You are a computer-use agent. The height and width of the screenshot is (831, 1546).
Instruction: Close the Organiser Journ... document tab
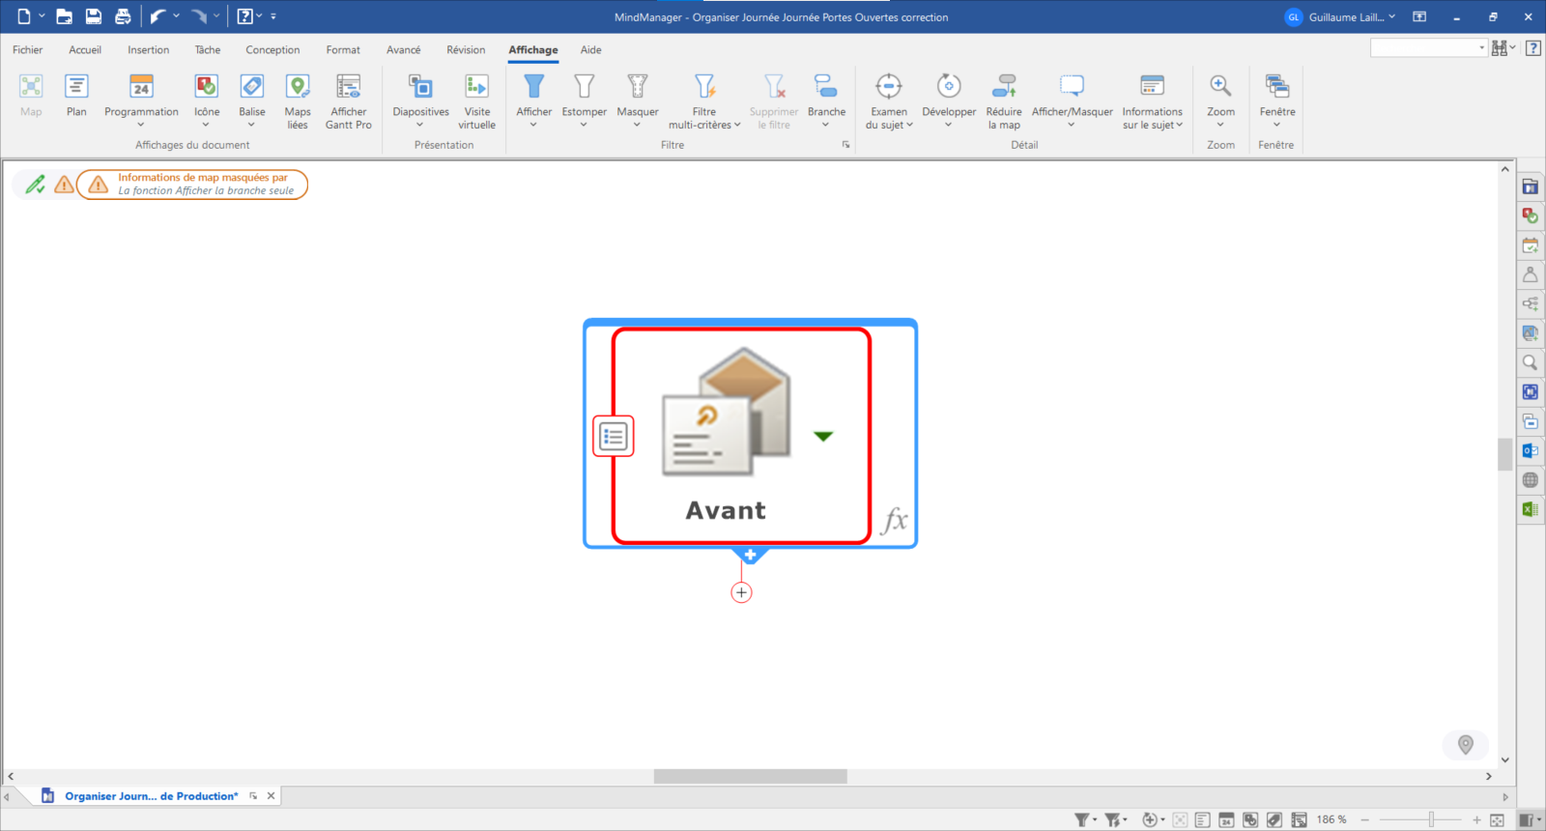272,796
